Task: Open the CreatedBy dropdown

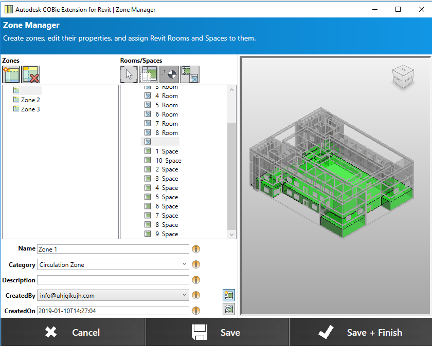Action: click(185, 296)
